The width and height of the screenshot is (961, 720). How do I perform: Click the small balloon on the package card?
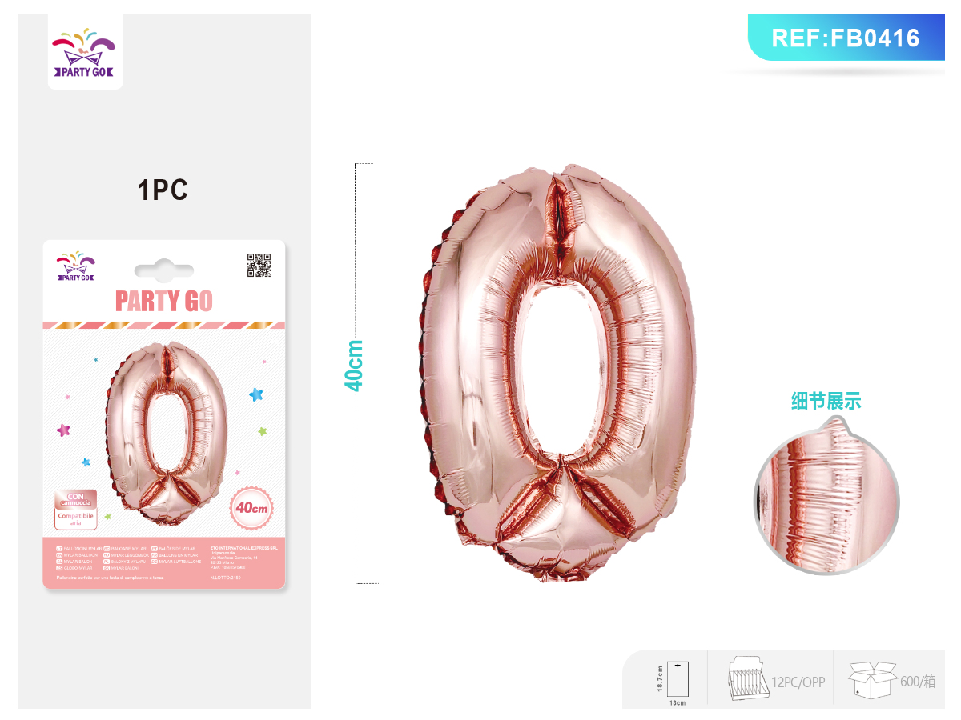[x=166, y=434]
